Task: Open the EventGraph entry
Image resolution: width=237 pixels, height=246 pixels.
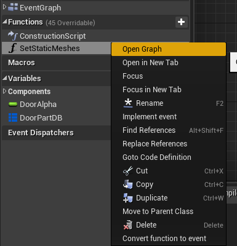Action: coord(40,8)
